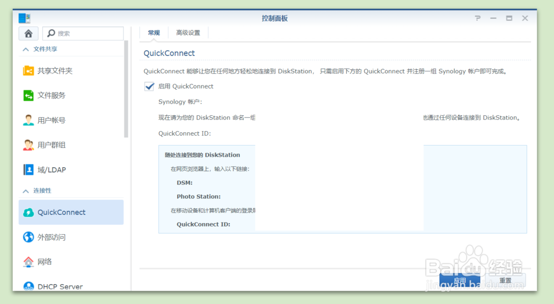Screen dimensions: 554x304
Task: Click the QuickConnect section heading
Action: click(169, 53)
